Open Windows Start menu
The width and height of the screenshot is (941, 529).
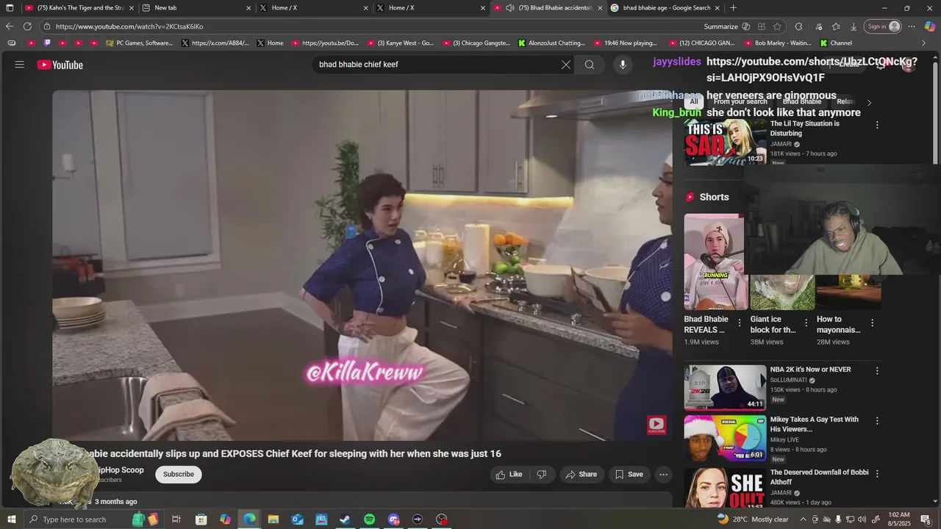point(10,519)
